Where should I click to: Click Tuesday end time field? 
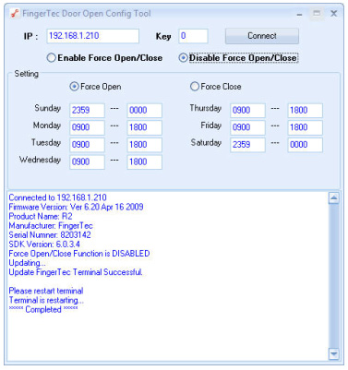coord(145,145)
